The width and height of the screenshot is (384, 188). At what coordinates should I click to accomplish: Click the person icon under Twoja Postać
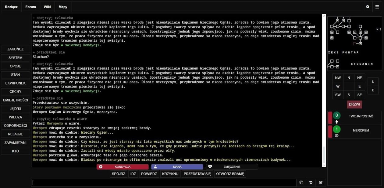336,122
